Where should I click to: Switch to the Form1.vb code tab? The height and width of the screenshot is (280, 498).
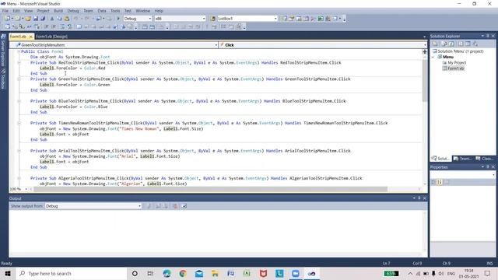(x=18, y=37)
